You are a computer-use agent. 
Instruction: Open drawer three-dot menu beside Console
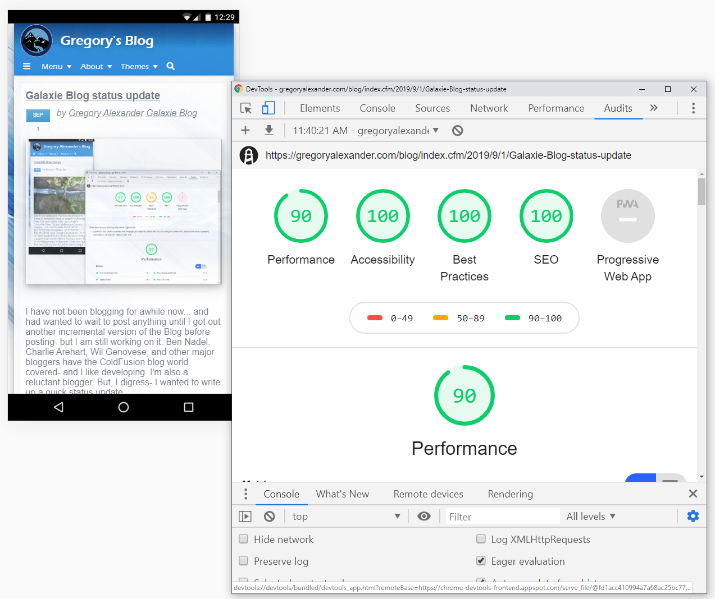245,494
